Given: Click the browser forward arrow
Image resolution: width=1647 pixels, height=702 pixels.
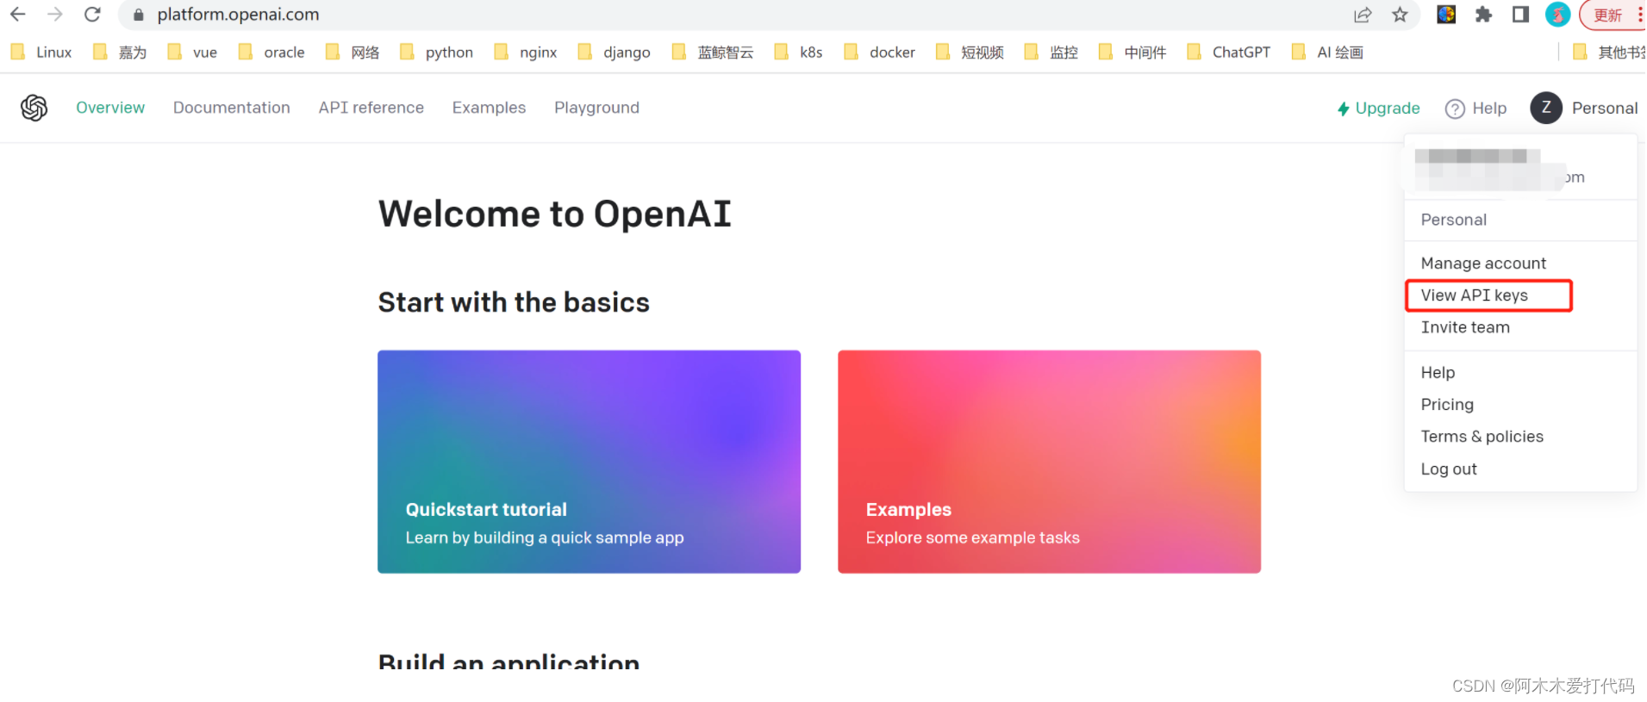Looking at the screenshot, I should pos(55,15).
